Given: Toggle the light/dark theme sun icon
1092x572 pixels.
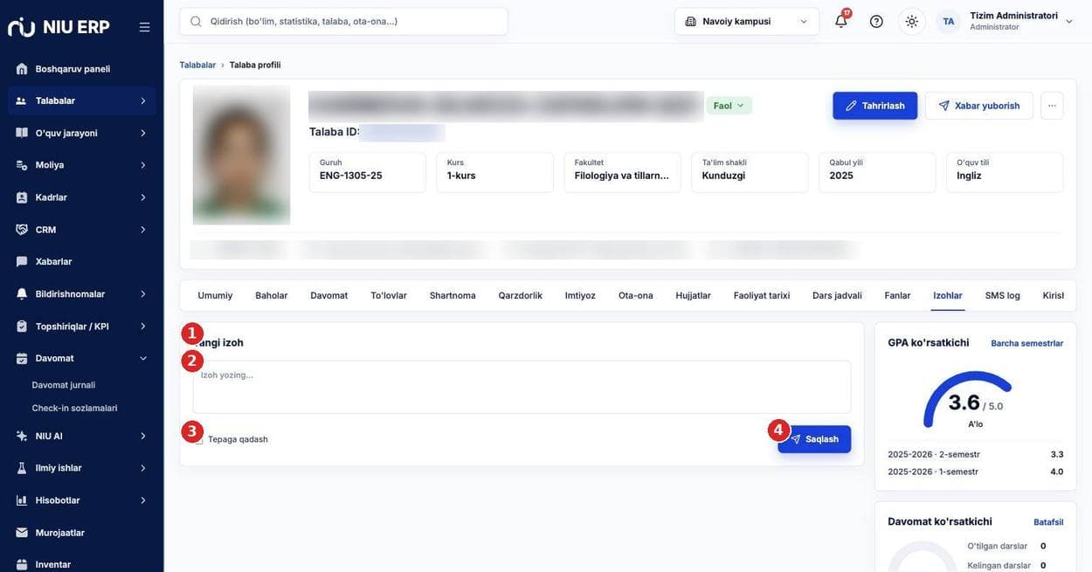Looking at the screenshot, I should [911, 21].
